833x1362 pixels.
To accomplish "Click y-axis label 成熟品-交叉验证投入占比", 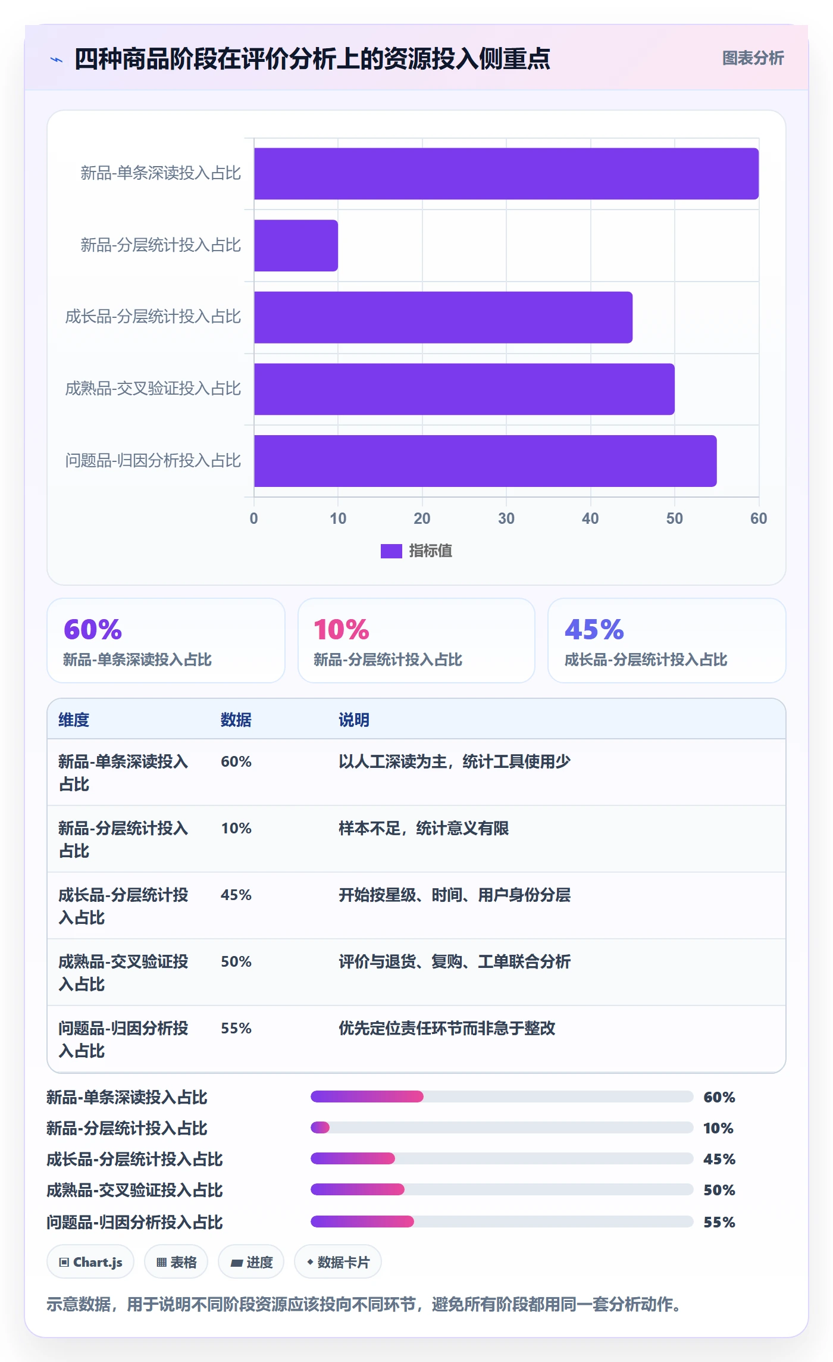I will (x=153, y=389).
